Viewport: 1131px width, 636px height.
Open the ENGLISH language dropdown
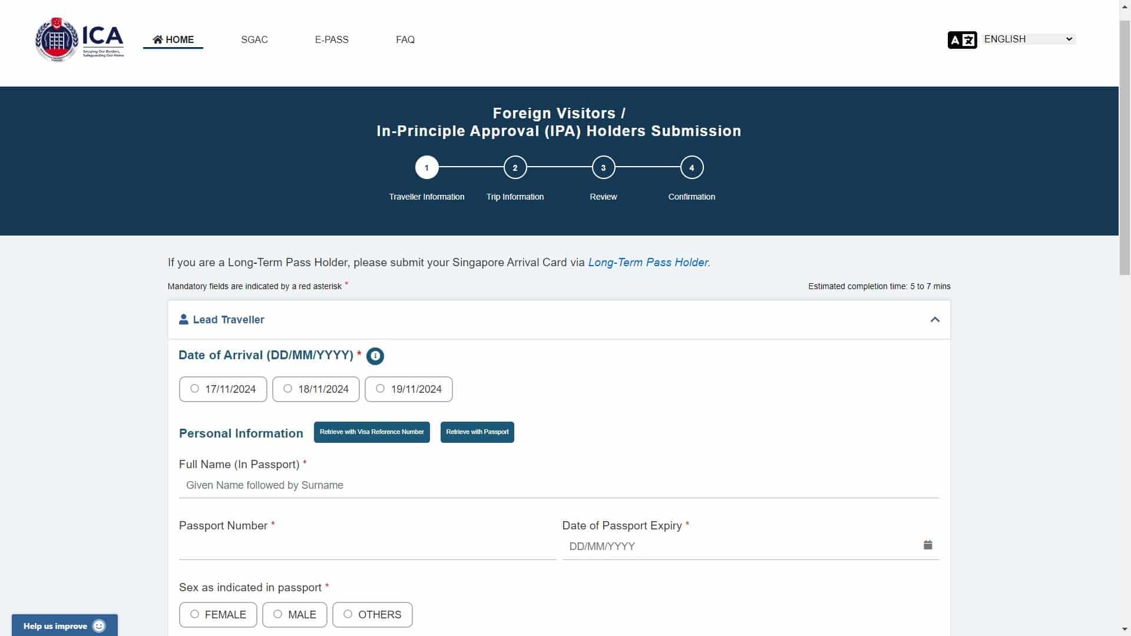point(1029,39)
